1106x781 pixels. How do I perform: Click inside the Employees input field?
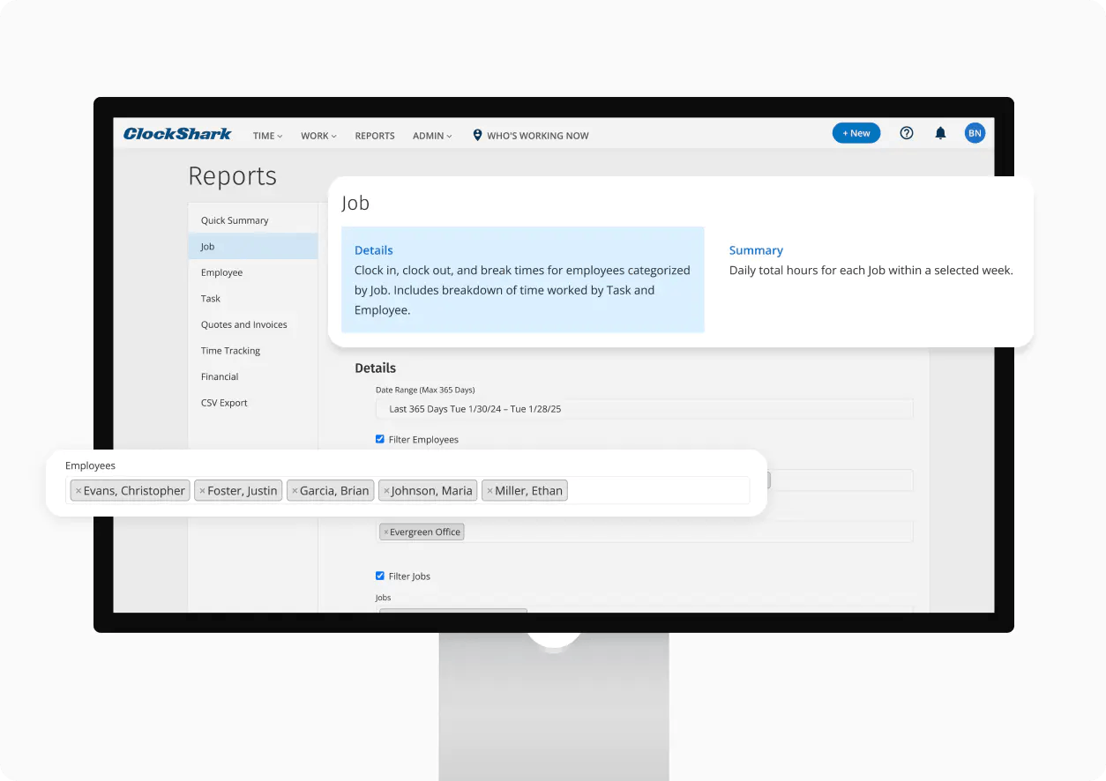coord(657,491)
